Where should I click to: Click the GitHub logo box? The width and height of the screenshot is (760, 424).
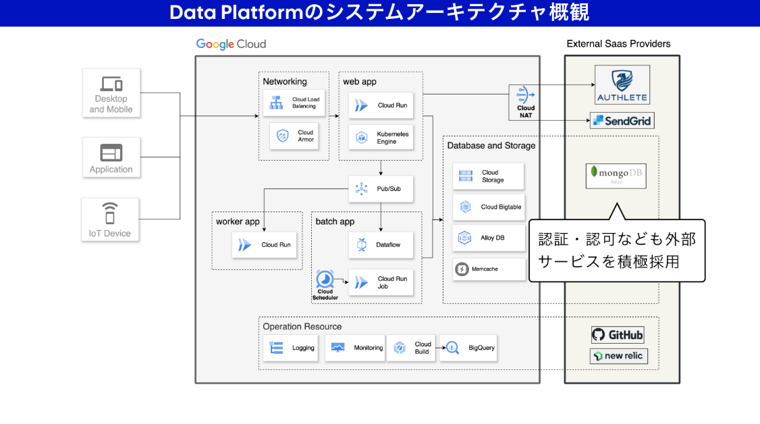point(618,335)
